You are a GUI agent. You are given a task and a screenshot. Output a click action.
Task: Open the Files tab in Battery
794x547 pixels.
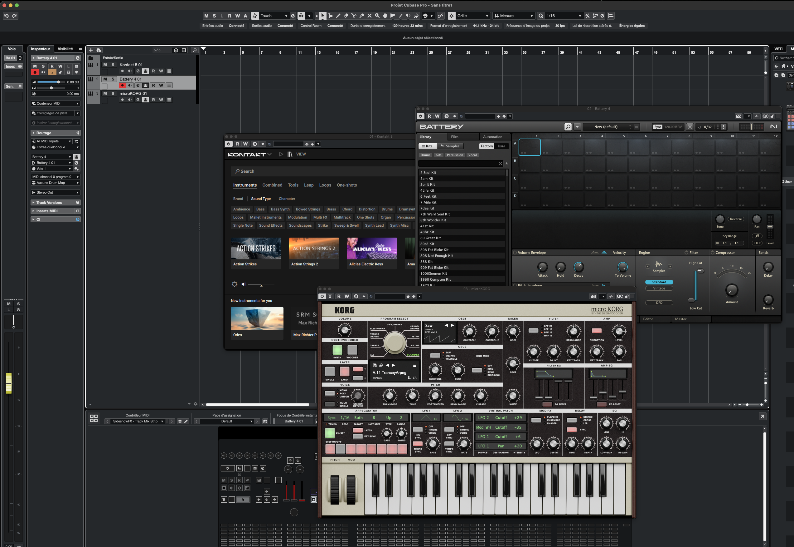click(x=454, y=137)
